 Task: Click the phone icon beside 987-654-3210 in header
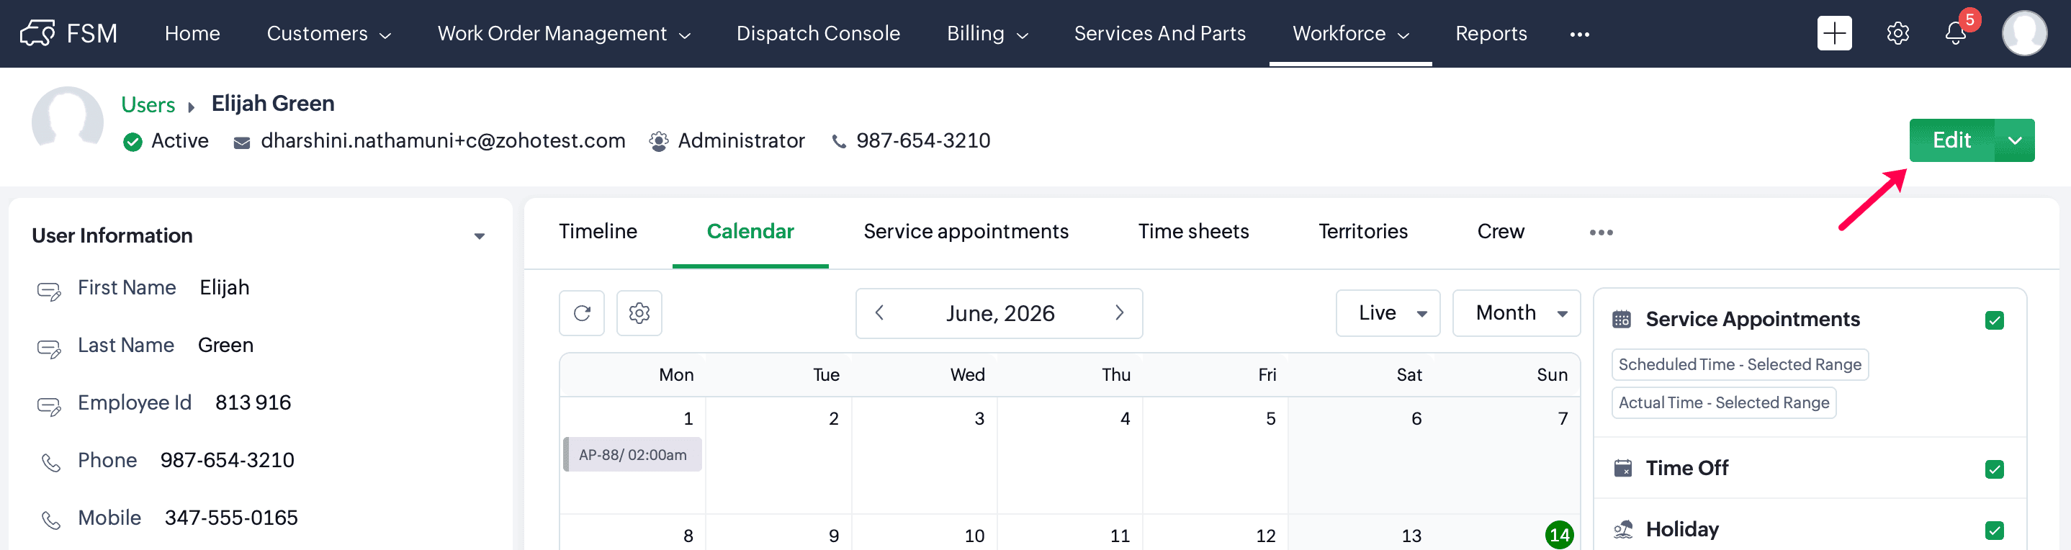click(838, 143)
